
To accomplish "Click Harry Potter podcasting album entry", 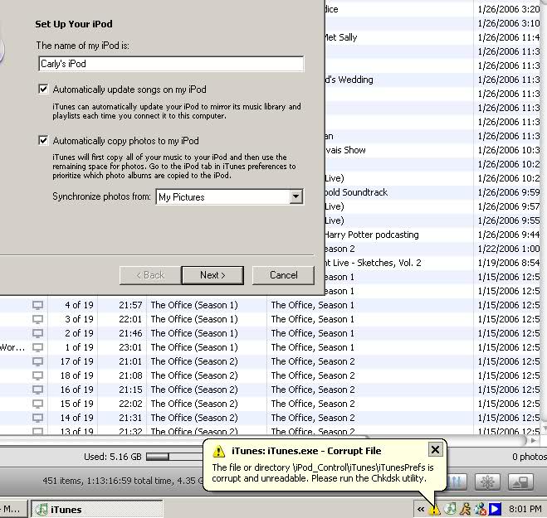I will click(371, 235).
